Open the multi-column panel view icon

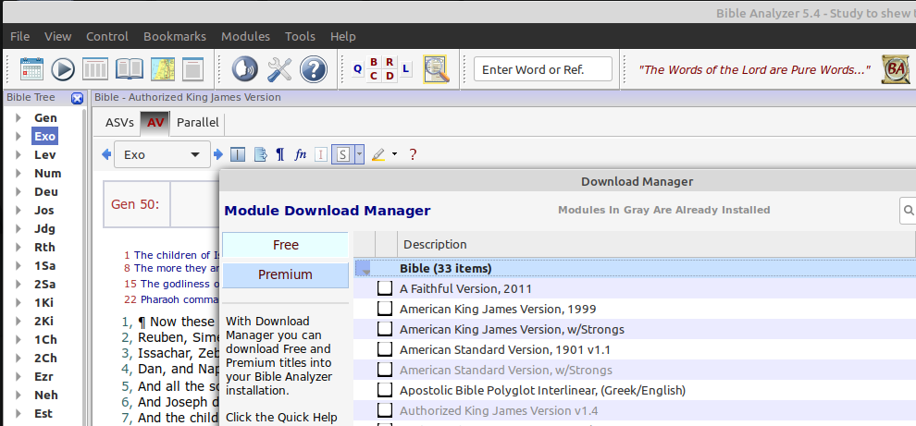(x=95, y=69)
